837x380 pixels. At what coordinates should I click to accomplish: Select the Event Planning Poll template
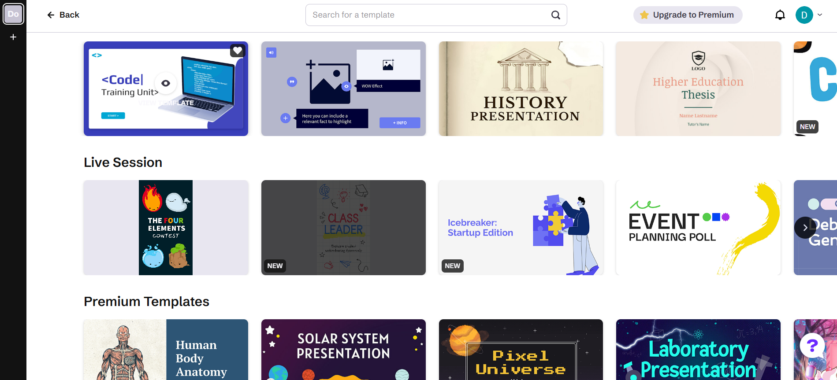coord(698,228)
